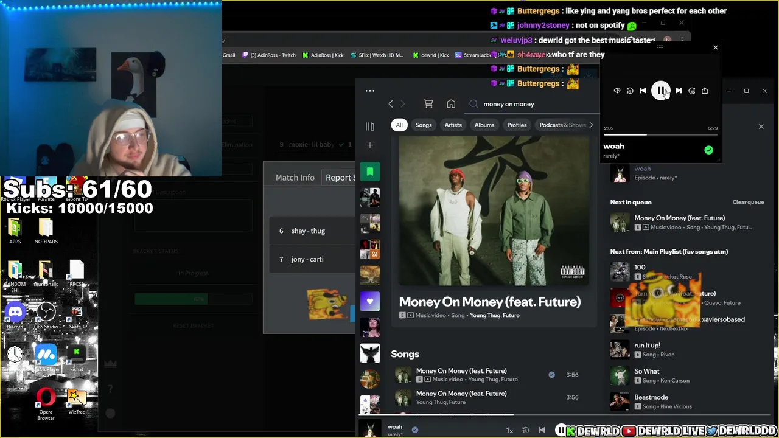Play run it up! by Riven
This screenshot has height=438, width=779.
[688, 350]
